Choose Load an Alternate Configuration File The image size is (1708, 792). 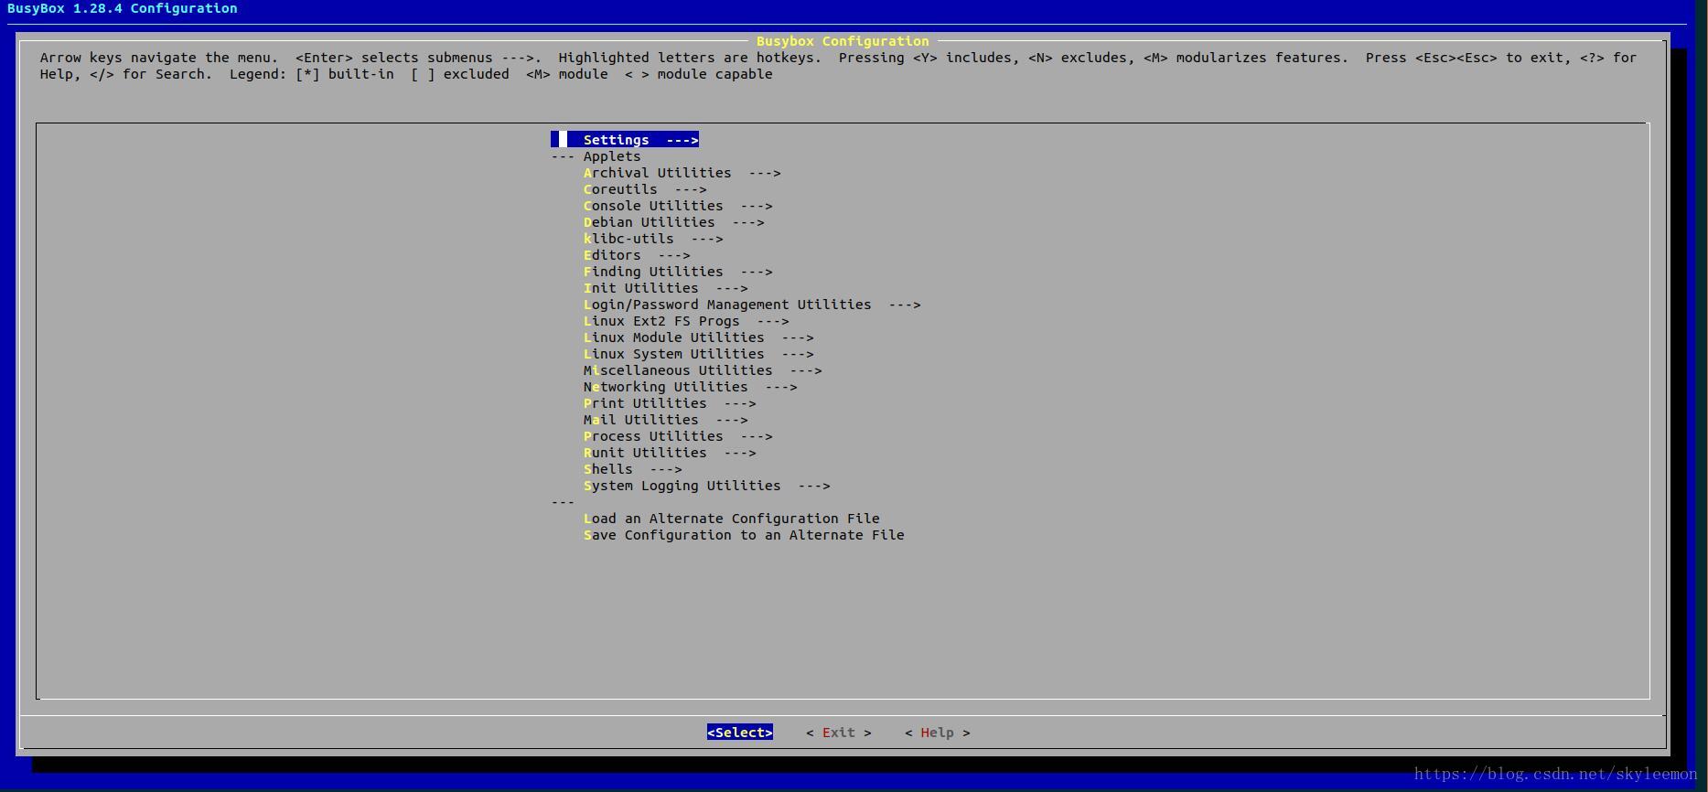pyautogui.click(x=732, y=519)
